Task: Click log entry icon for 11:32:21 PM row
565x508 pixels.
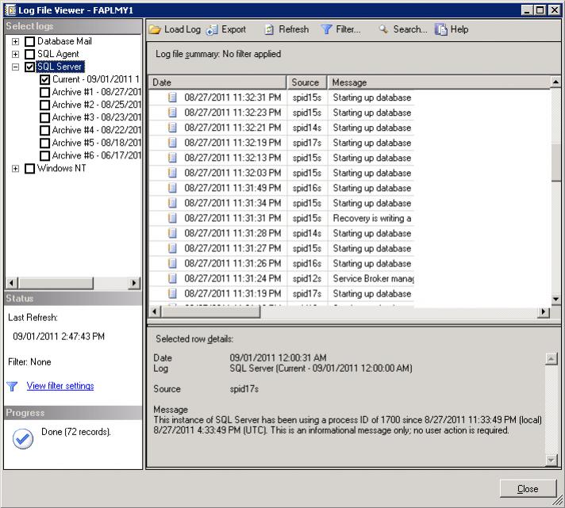Action: click(173, 128)
